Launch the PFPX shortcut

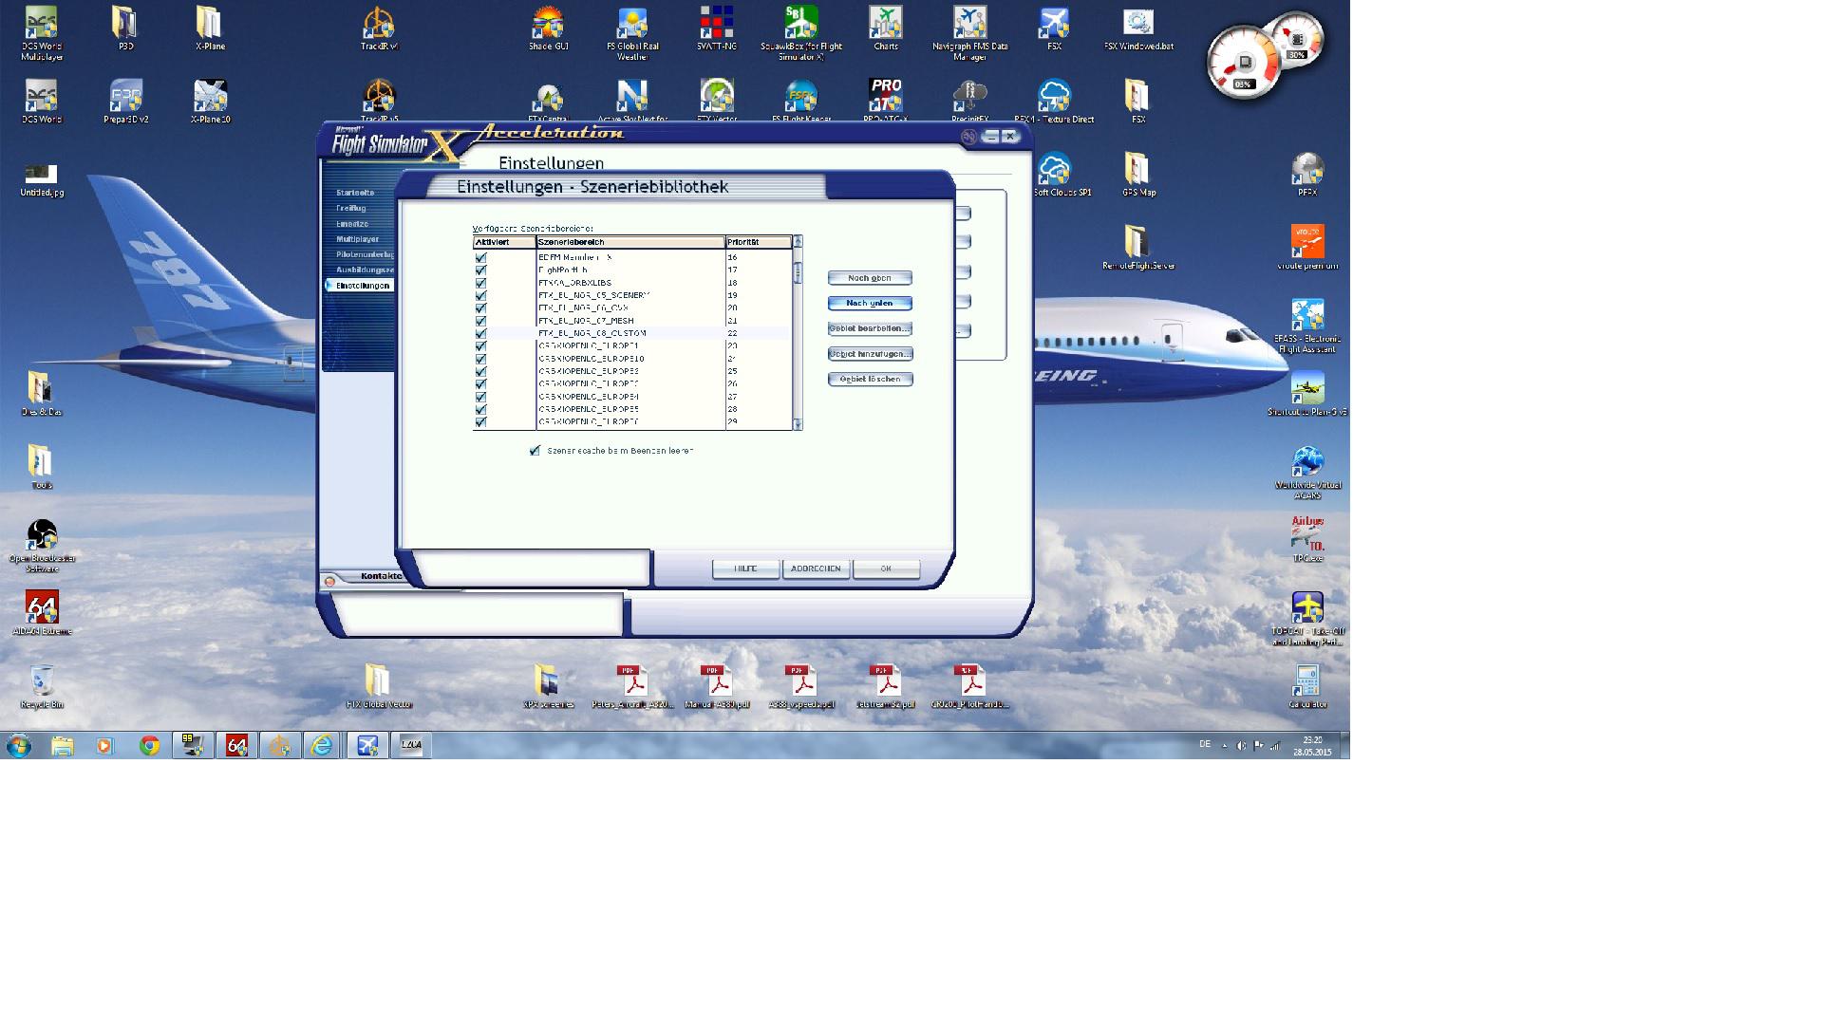click(1307, 174)
